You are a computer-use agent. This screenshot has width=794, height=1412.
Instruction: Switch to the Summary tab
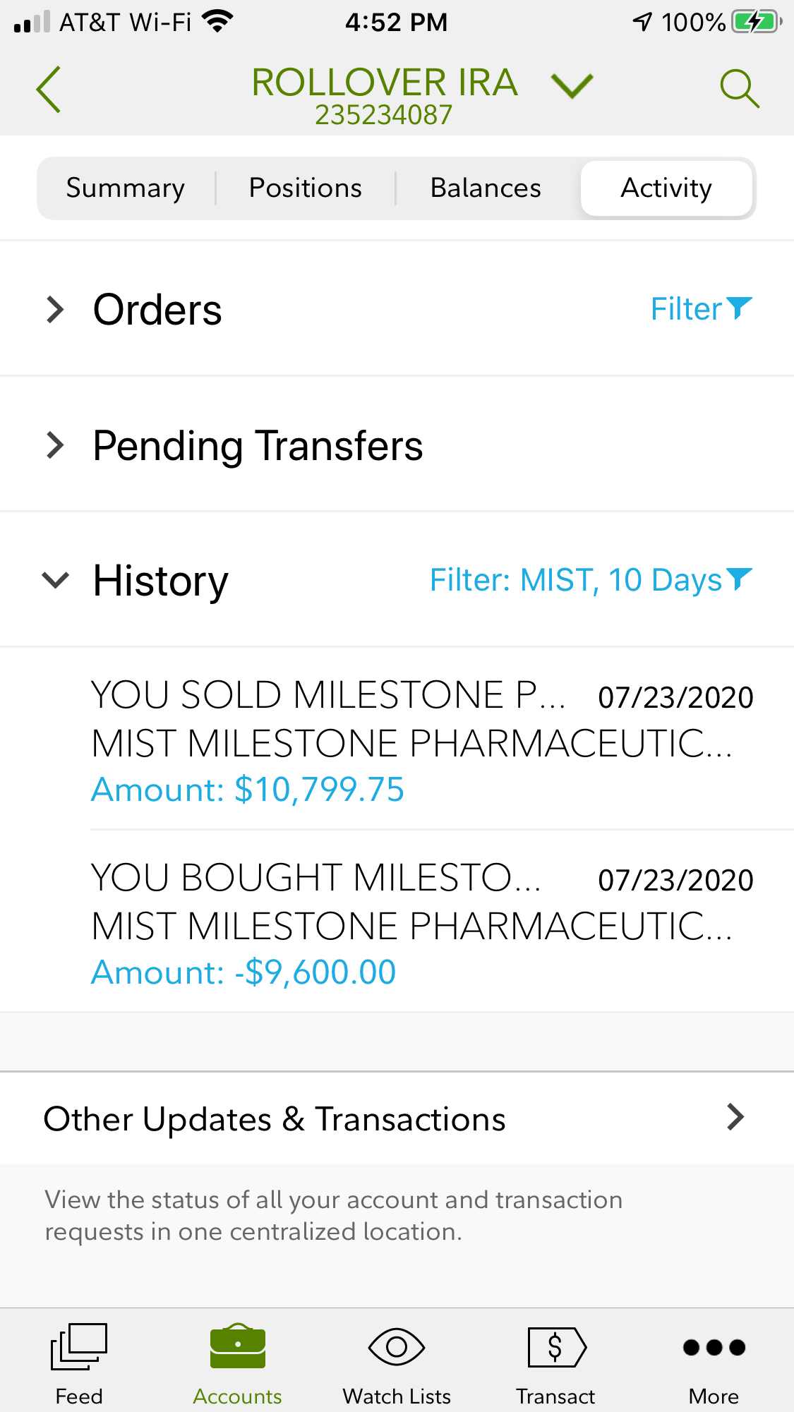click(126, 188)
